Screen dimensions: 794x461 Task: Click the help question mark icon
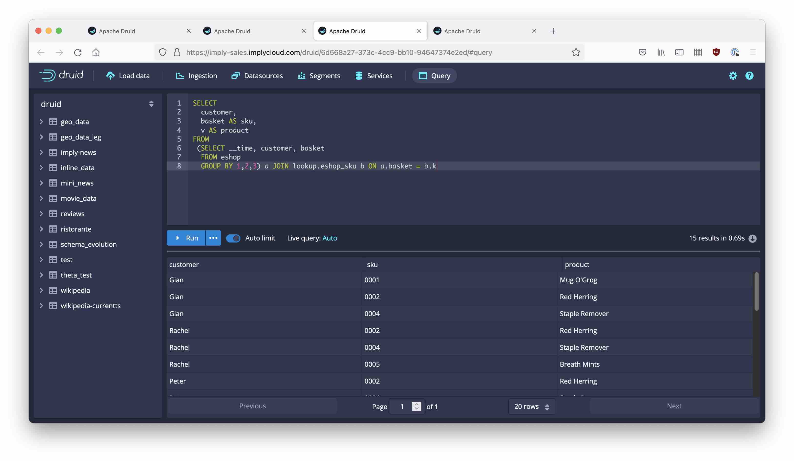tap(749, 76)
